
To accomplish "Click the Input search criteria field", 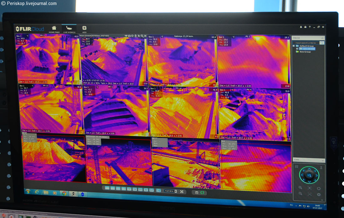I will pos(306,43).
